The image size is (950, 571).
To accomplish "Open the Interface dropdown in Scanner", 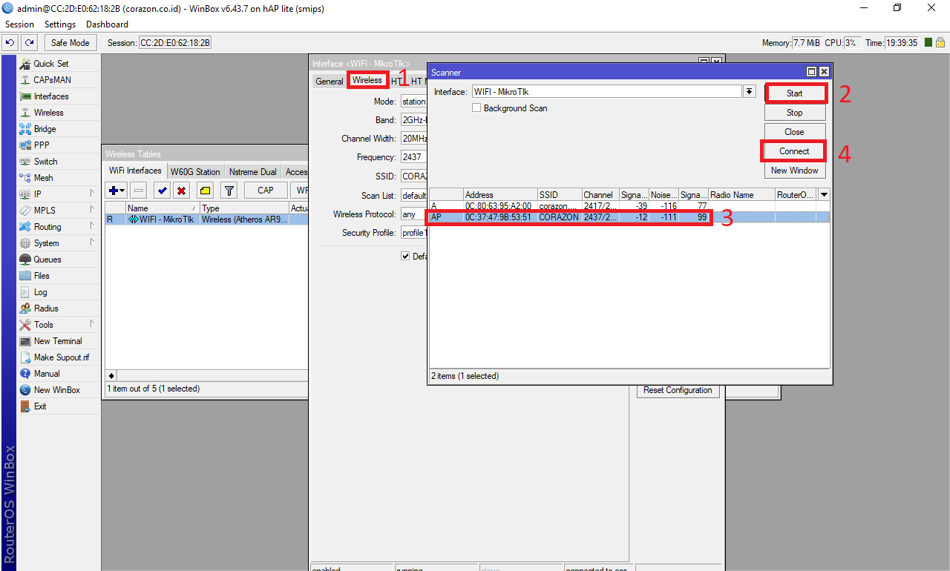I will [x=749, y=90].
